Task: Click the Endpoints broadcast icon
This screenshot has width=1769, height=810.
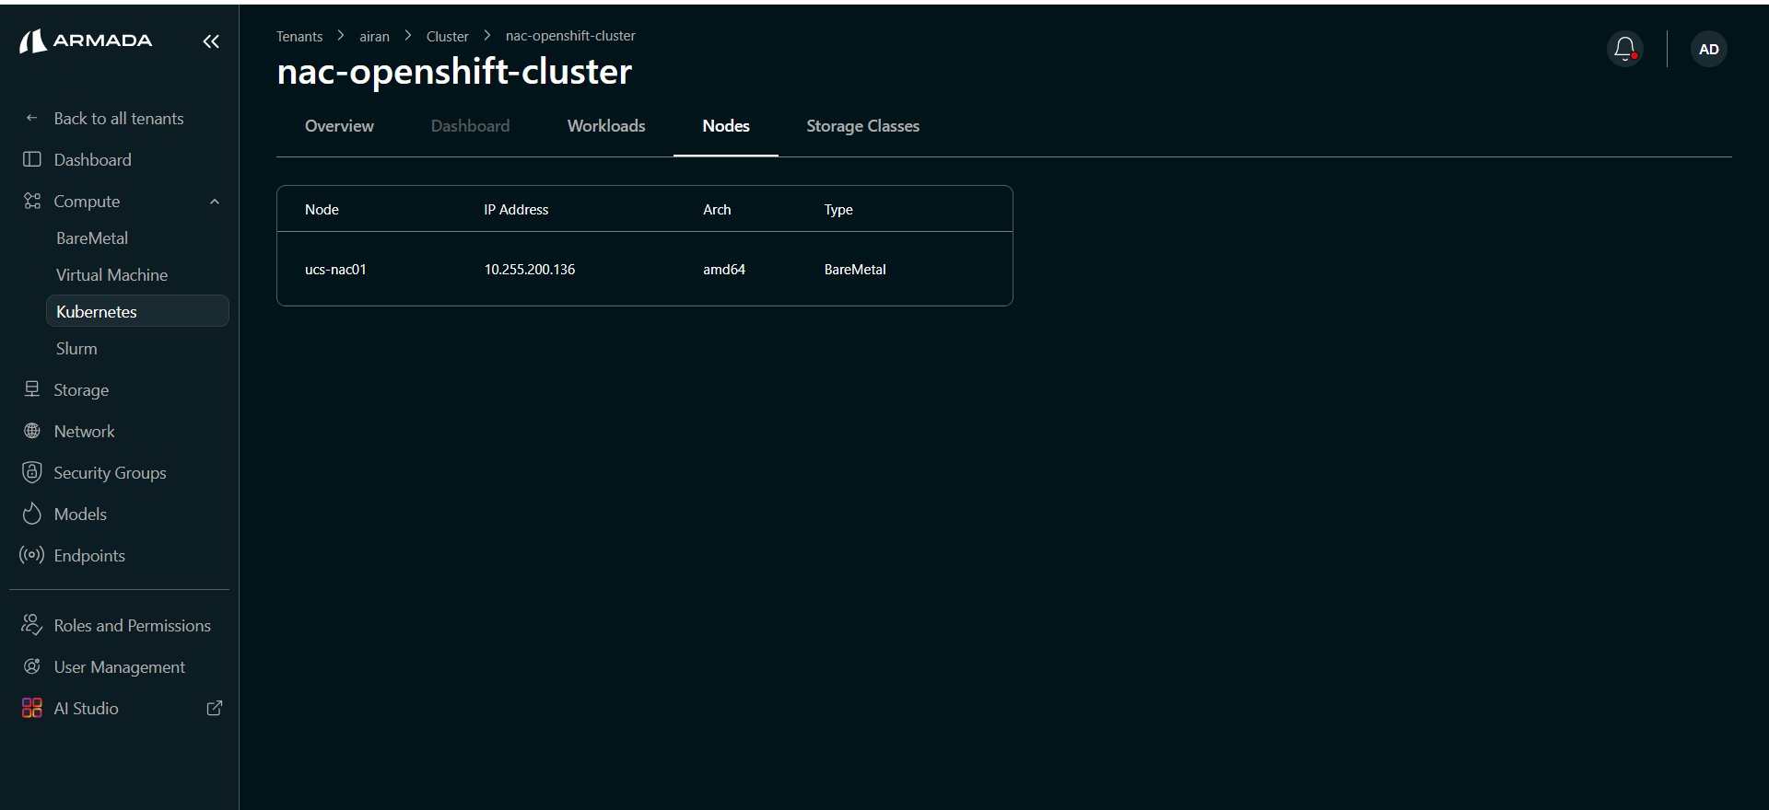Action: click(32, 555)
